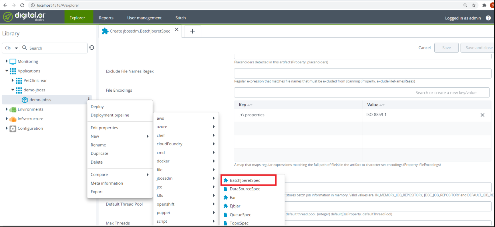Close the Create jbossdm.BatchJberetSpec tab

[x=177, y=29]
